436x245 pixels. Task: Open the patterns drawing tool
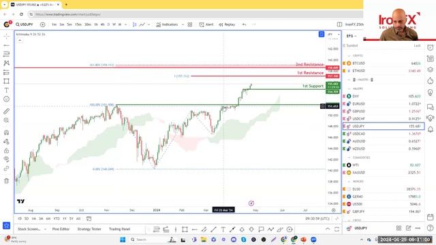[x=6, y=63]
